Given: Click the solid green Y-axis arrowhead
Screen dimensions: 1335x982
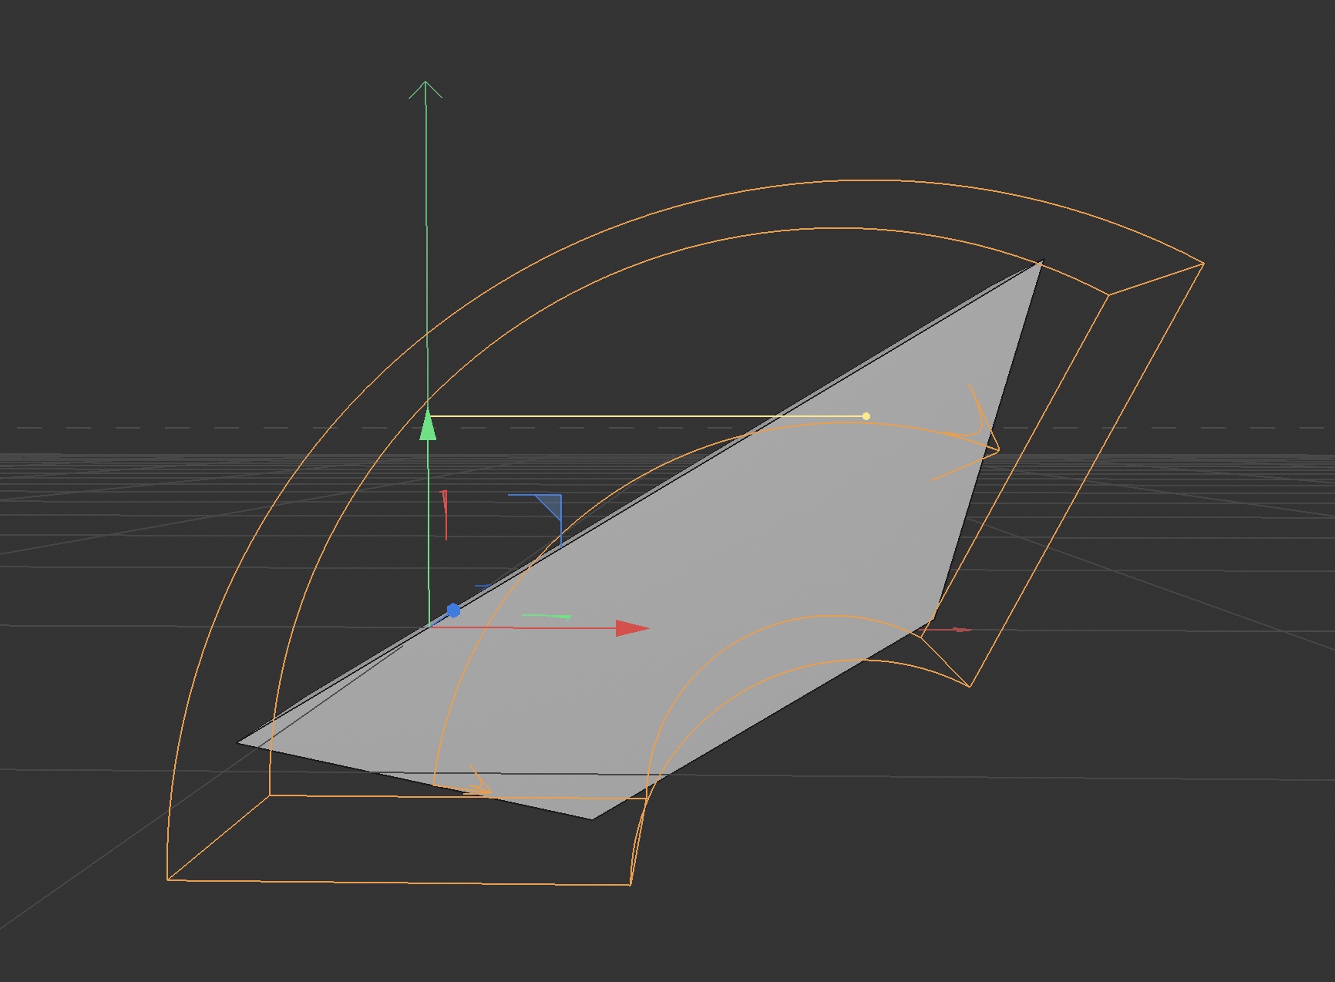Looking at the screenshot, I should pyautogui.click(x=428, y=425).
